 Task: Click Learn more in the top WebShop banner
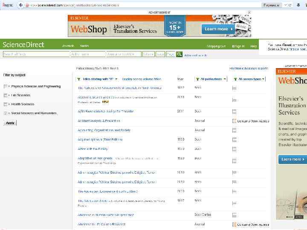pyautogui.click(x=218, y=29)
